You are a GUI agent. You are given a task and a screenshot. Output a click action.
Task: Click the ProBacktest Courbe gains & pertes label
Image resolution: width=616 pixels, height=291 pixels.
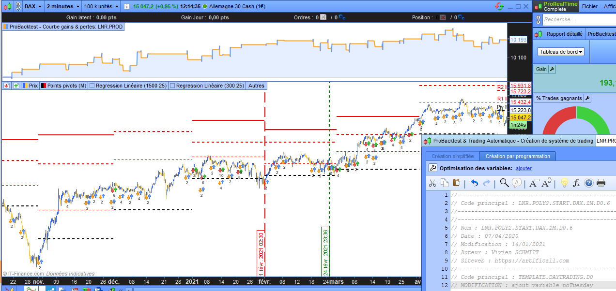(x=63, y=27)
